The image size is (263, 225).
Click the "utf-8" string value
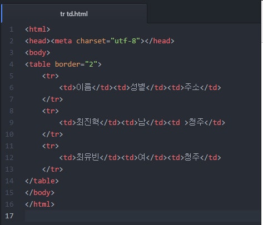125,41
